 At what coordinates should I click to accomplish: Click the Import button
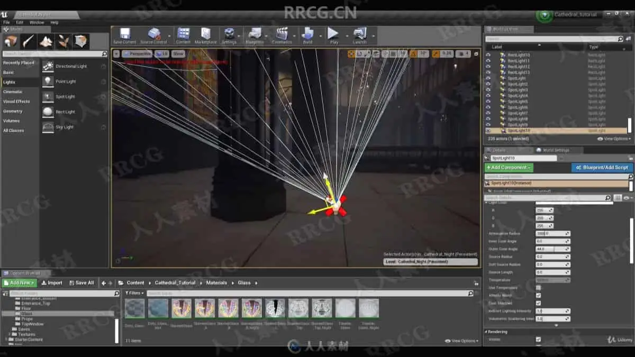[x=52, y=283]
